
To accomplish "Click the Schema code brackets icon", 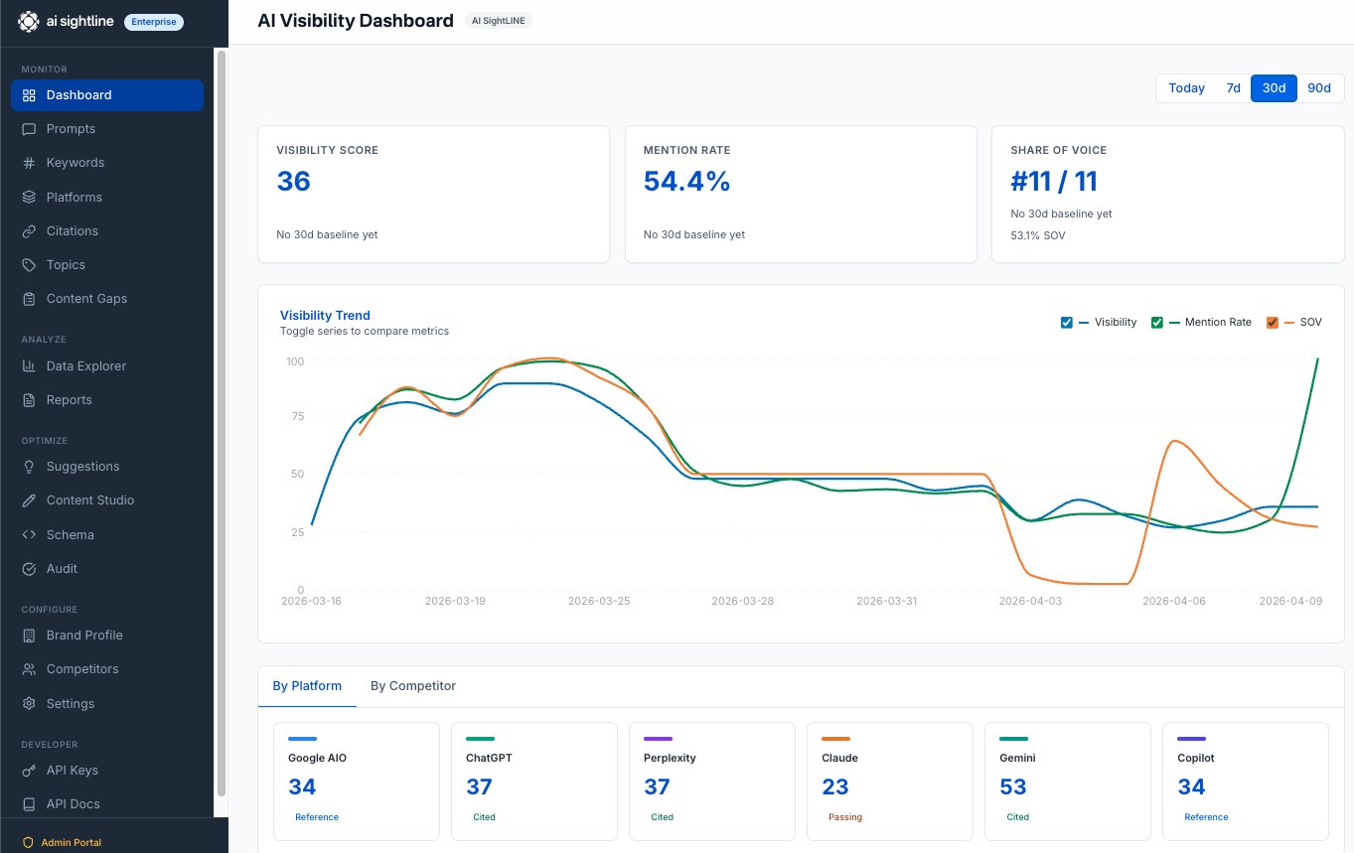I will point(29,535).
